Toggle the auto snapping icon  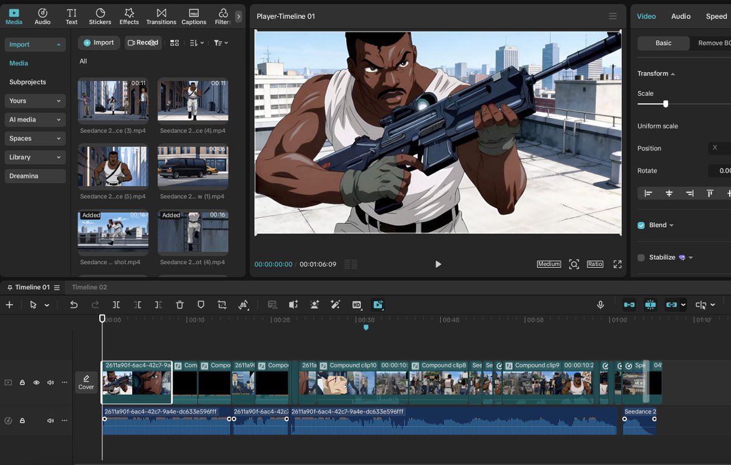point(651,305)
